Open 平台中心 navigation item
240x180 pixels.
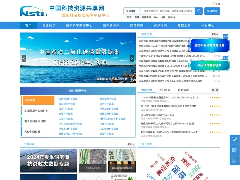tap(208, 25)
